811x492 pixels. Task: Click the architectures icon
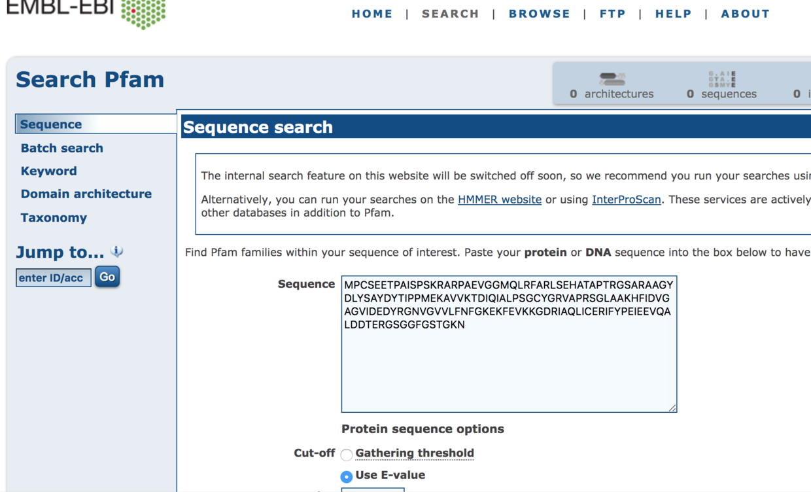click(x=612, y=79)
